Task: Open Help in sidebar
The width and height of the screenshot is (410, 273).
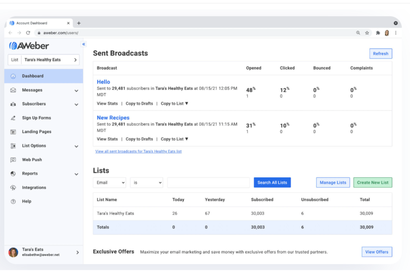Action: tap(27, 201)
